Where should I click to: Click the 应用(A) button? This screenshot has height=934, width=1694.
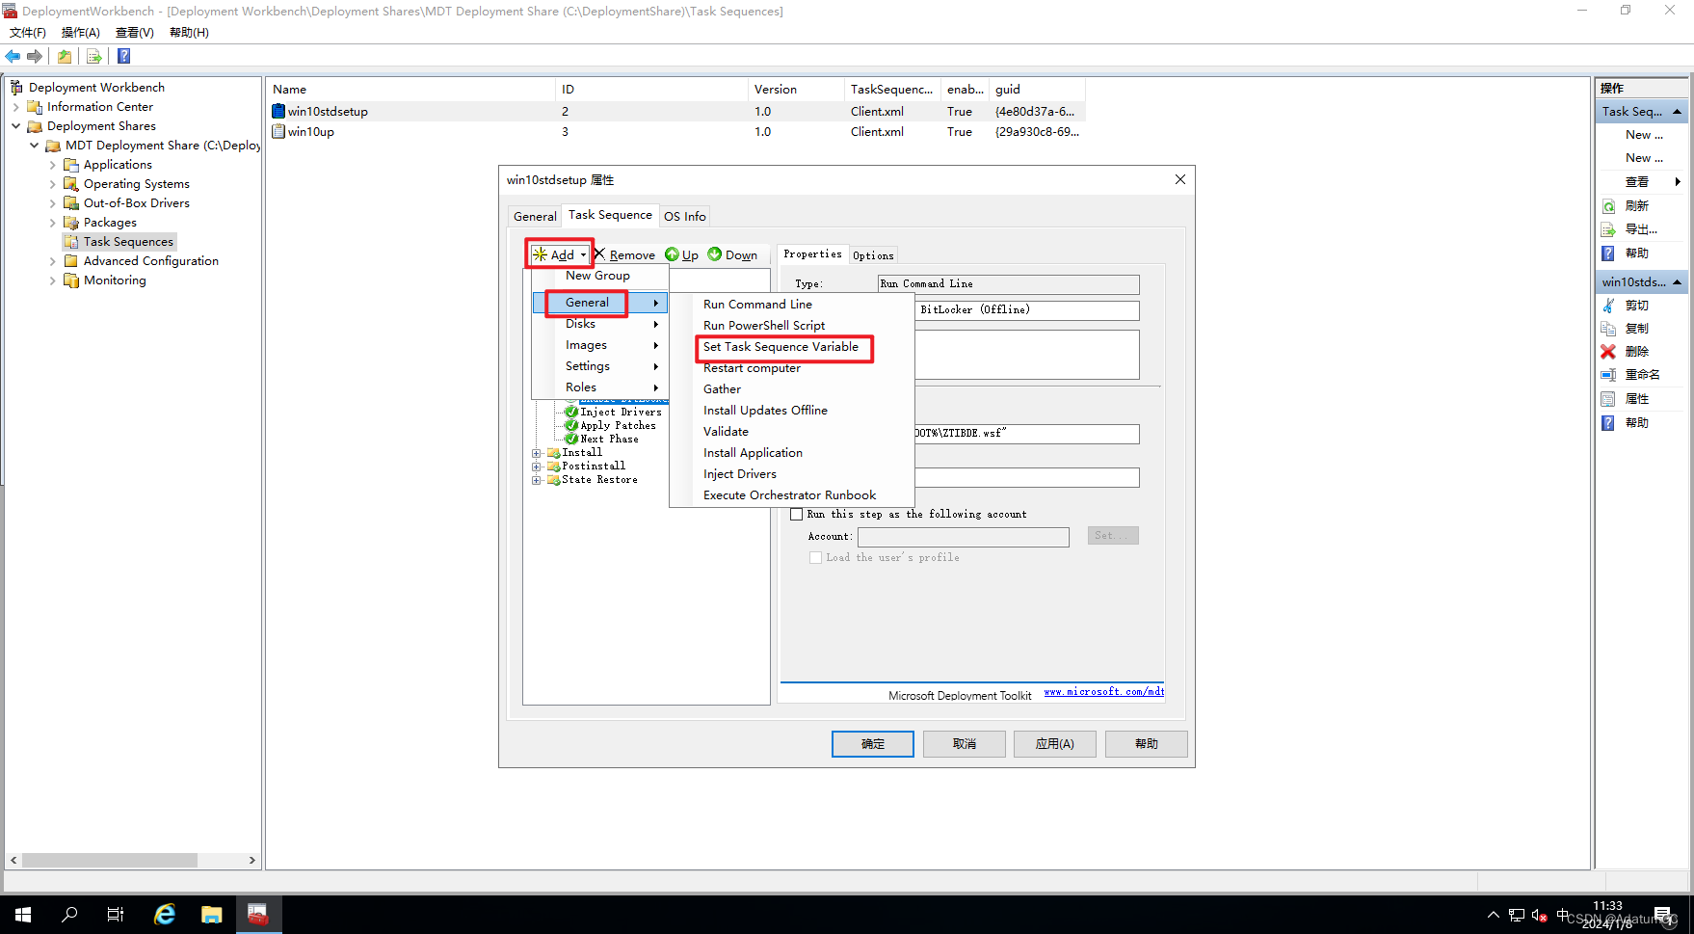click(x=1055, y=744)
